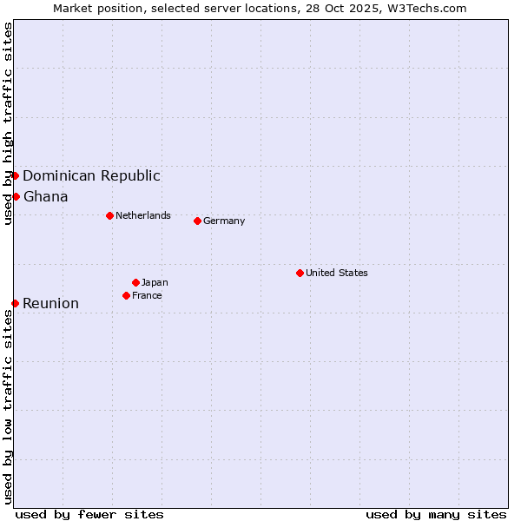521x521 pixels.
Task: Click the Ghana text label
Action: [x=45, y=196]
